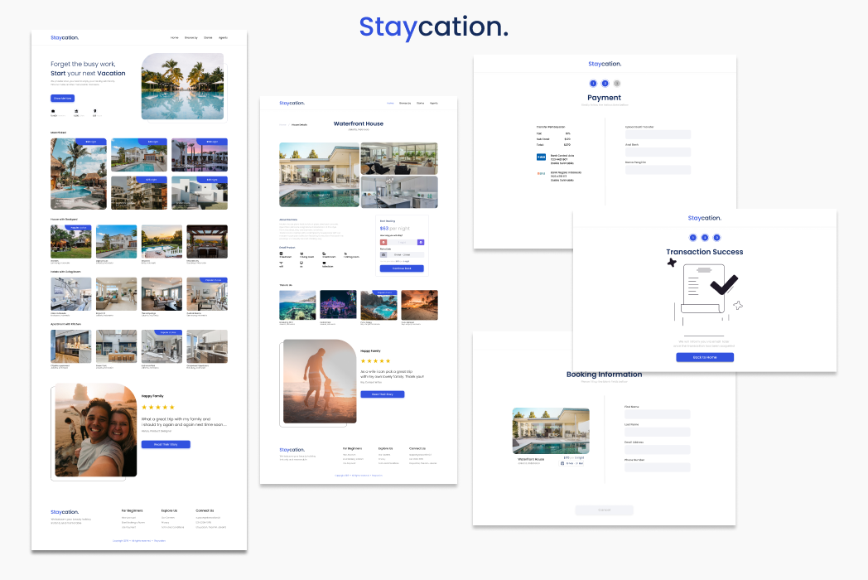Click the five-star rating on the landing page testimonial
The width and height of the screenshot is (868, 580).
tap(157, 407)
